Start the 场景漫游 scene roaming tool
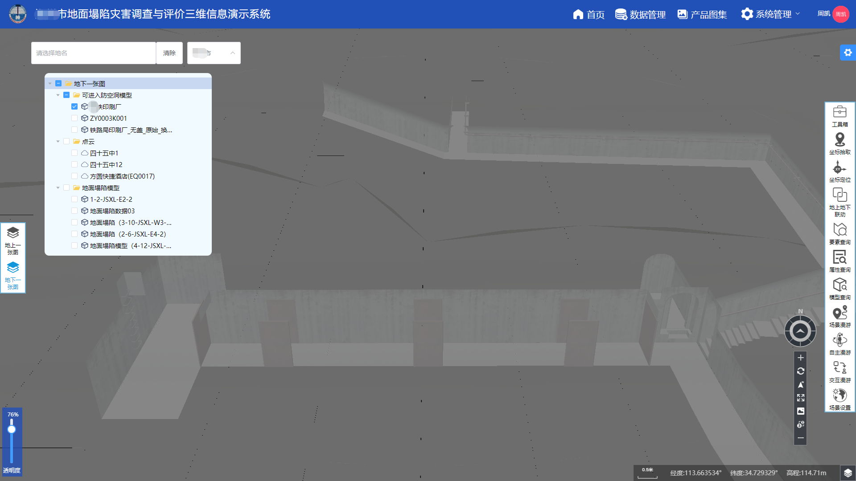The height and width of the screenshot is (481, 856). click(840, 316)
